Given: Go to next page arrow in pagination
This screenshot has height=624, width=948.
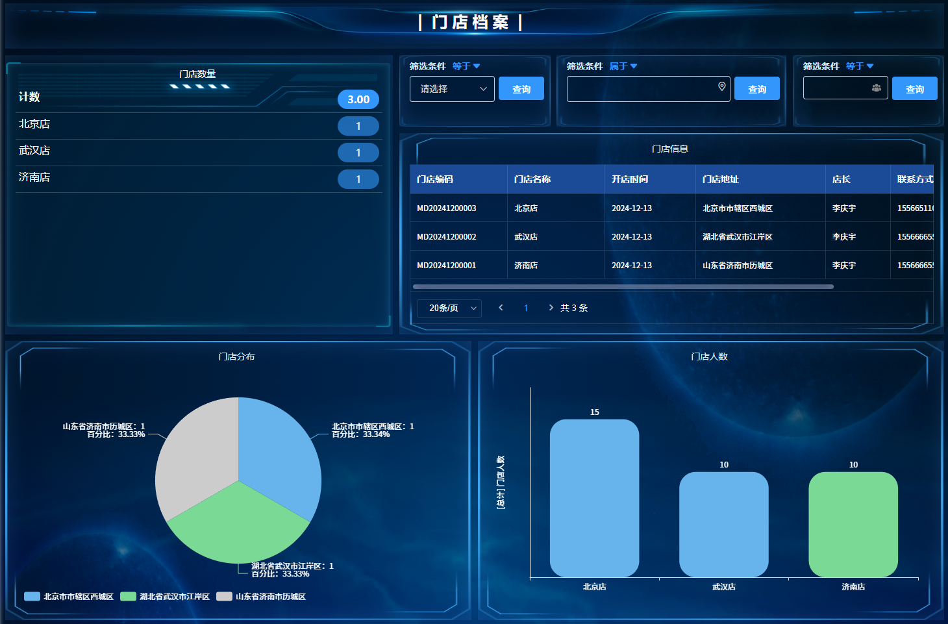Looking at the screenshot, I should tap(551, 308).
